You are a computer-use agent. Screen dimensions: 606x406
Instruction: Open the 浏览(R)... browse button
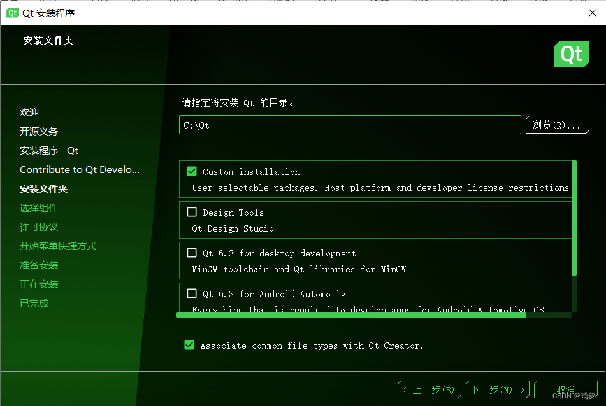558,125
